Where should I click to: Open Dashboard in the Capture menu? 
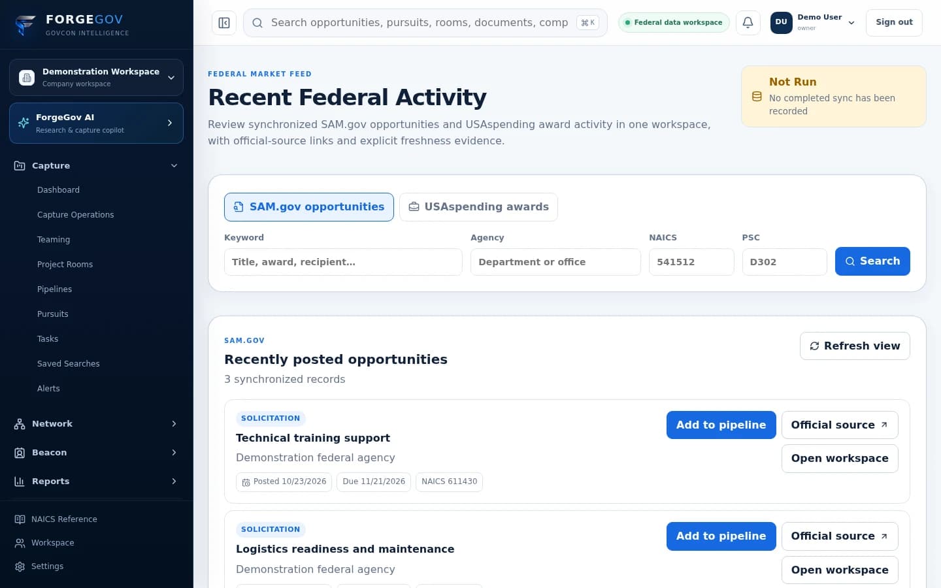pyautogui.click(x=58, y=190)
